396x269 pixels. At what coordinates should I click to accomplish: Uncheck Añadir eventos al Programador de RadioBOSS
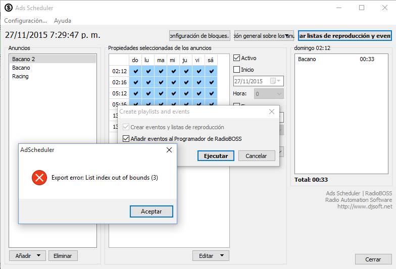pyautogui.click(x=126, y=139)
